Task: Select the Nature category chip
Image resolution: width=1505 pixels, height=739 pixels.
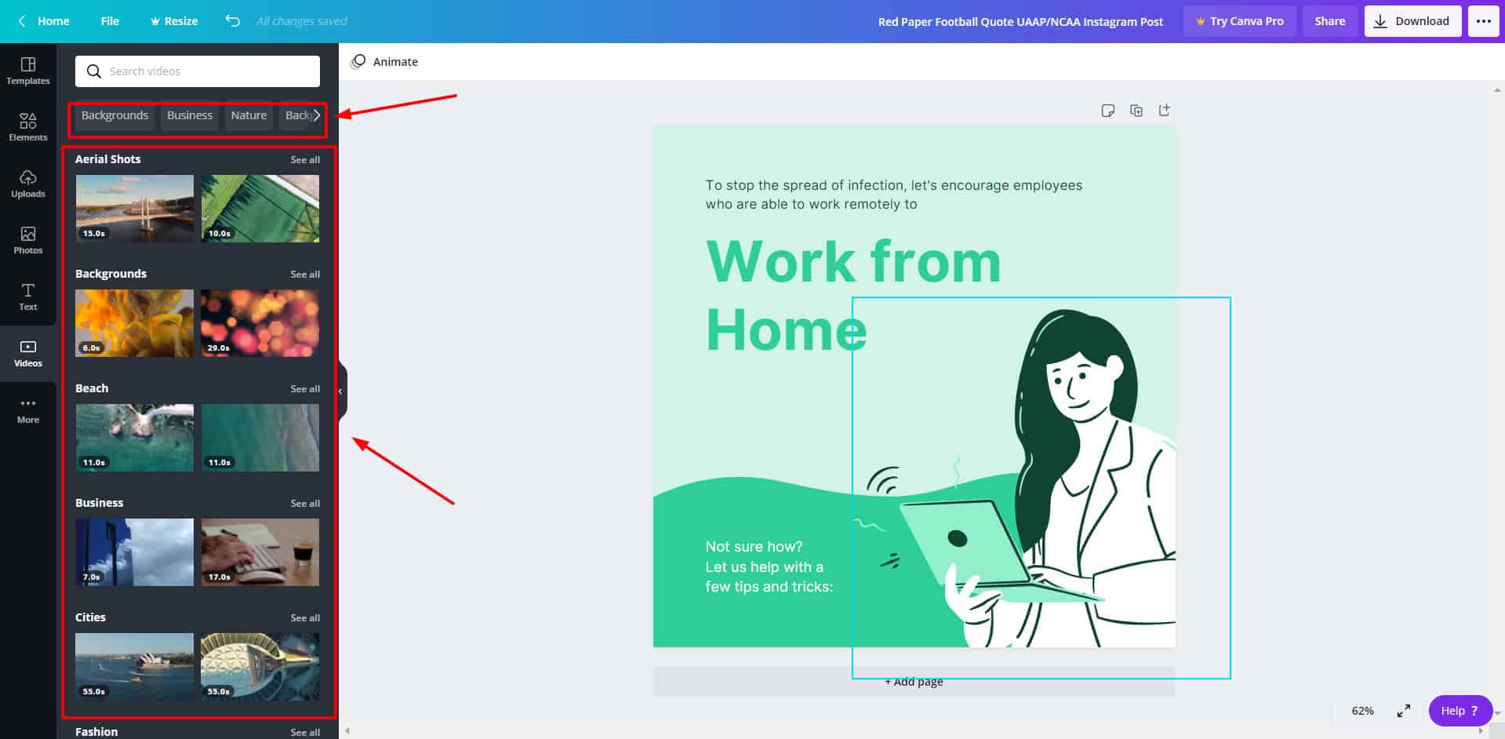Action: tap(249, 115)
